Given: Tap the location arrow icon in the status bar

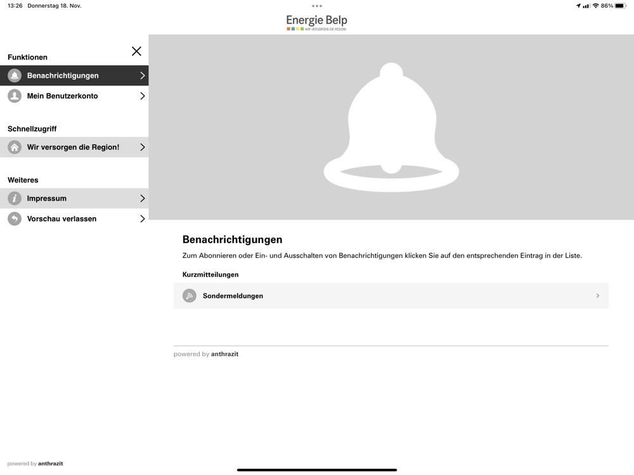Looking at the screenshot, I should coord(578,6).
